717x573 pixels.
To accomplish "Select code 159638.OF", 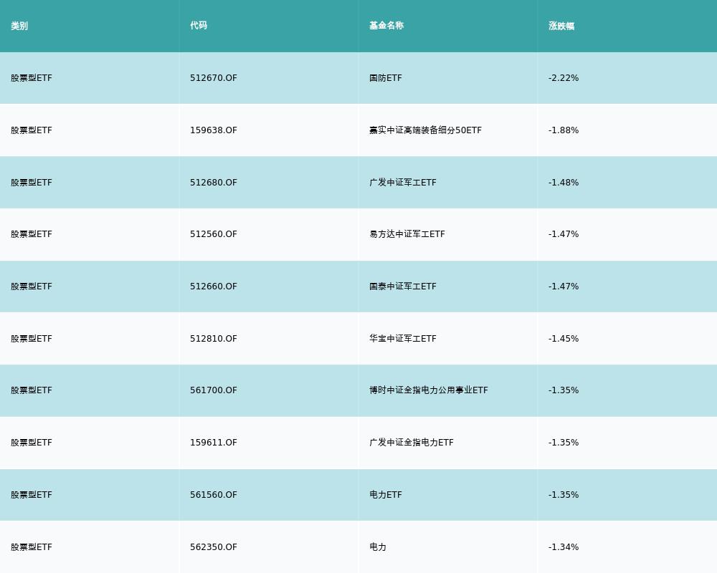I will tap(214, 130).
